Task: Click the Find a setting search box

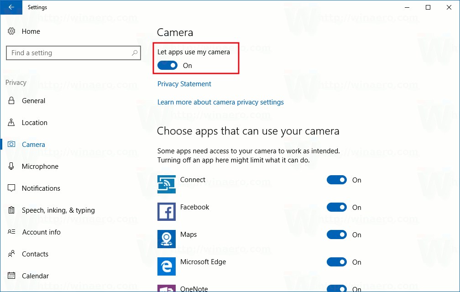Action: point(68,53)
